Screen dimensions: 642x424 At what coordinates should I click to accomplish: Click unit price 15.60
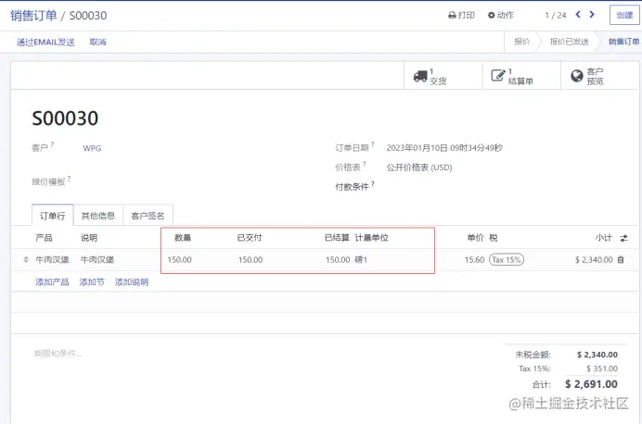pyautogui.click(x=474, y=260)
